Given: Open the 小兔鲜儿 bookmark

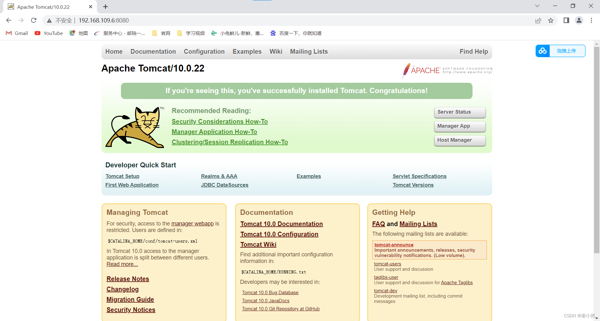Looking at the screenshot, I should (237, 33).
